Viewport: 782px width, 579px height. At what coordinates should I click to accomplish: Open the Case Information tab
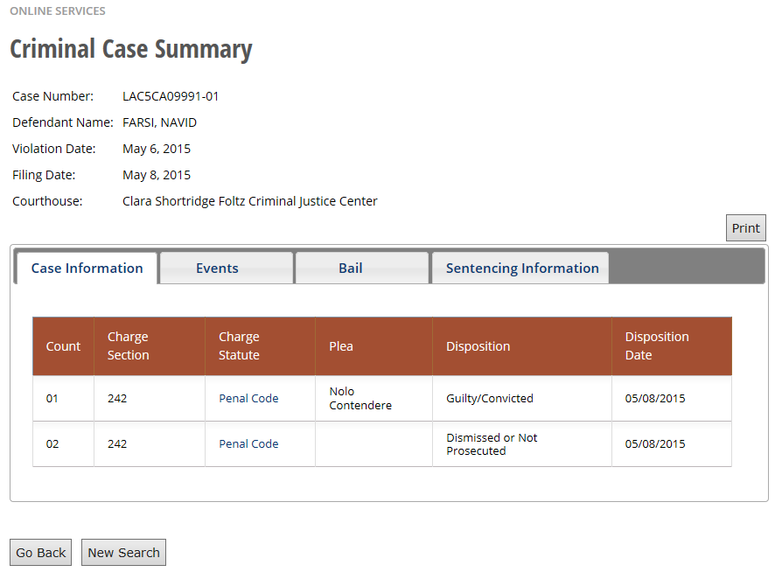click(87, 269)
